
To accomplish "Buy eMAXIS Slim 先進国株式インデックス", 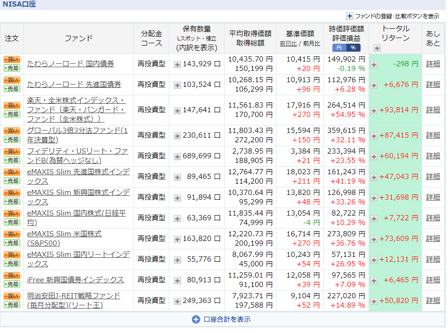I will point(12,172).
